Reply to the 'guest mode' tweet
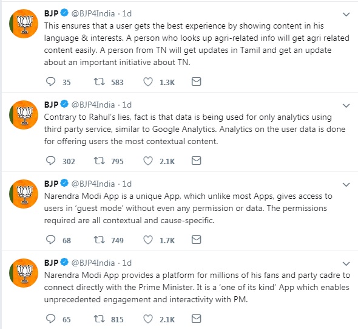358x329 pixels. coord(51,240)
